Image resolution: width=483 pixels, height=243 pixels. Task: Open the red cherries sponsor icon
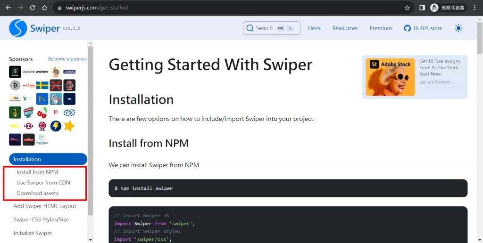(42, 112)
